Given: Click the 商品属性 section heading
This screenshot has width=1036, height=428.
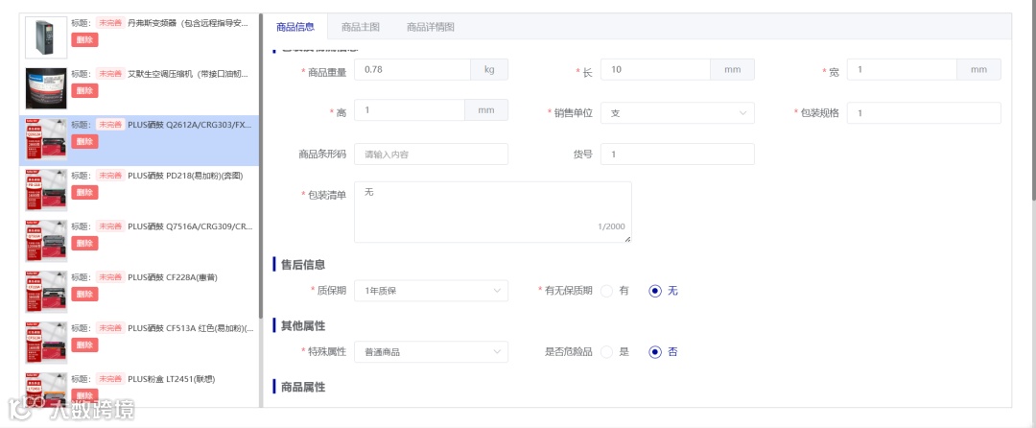Looking at the screenshot, I should (x=303, y=387).
